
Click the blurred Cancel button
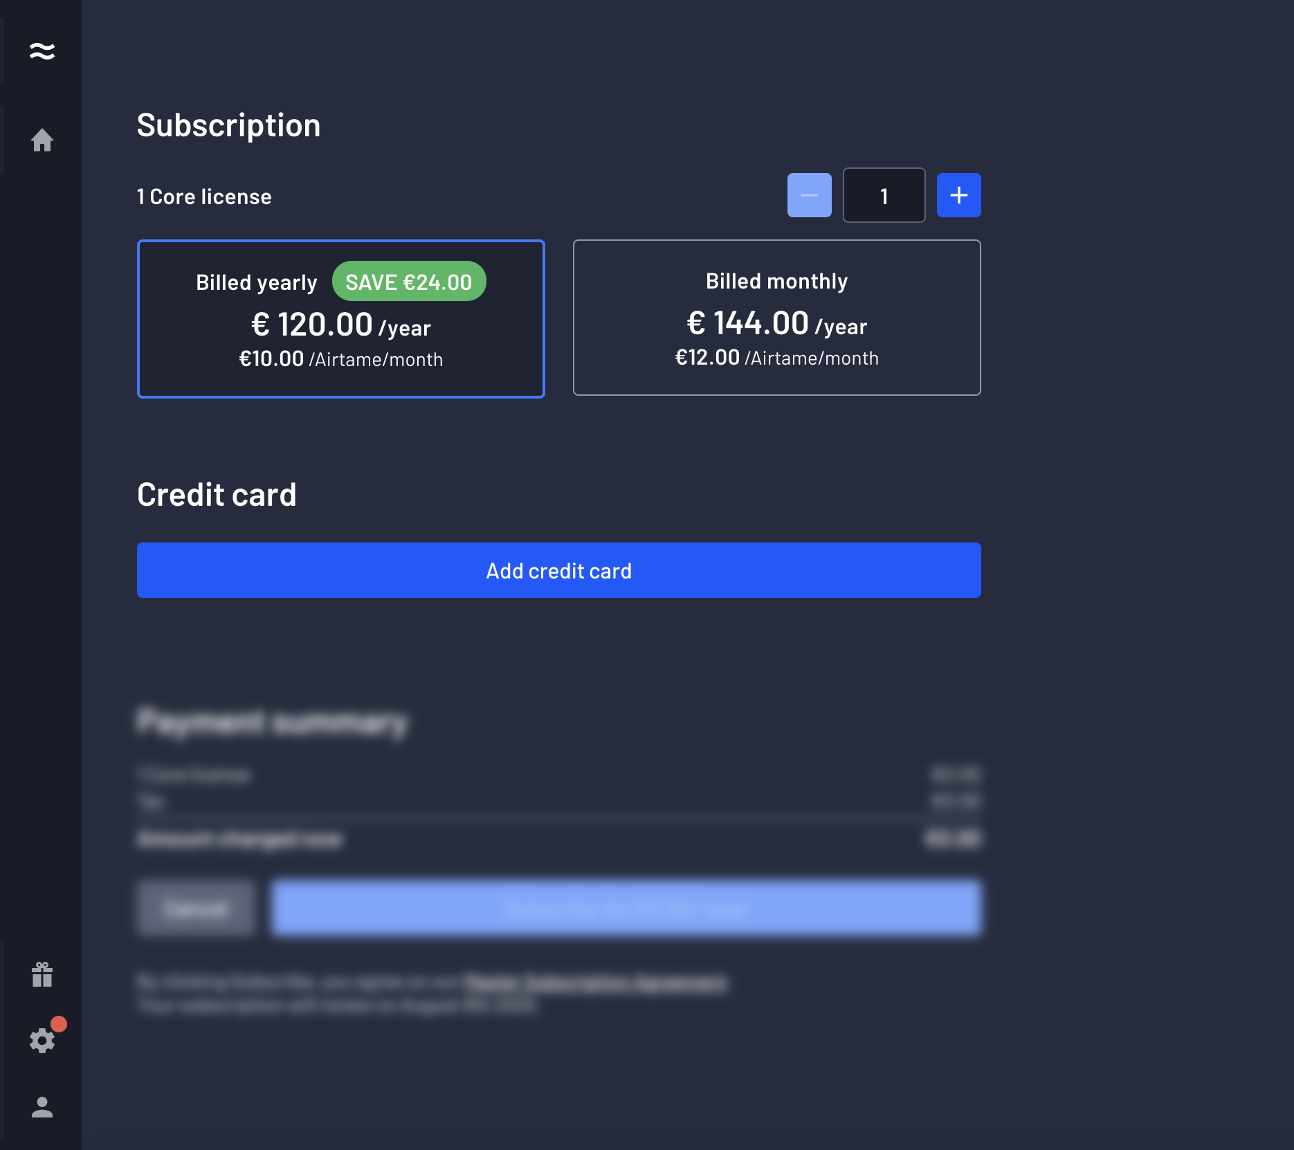pos(196,908)
